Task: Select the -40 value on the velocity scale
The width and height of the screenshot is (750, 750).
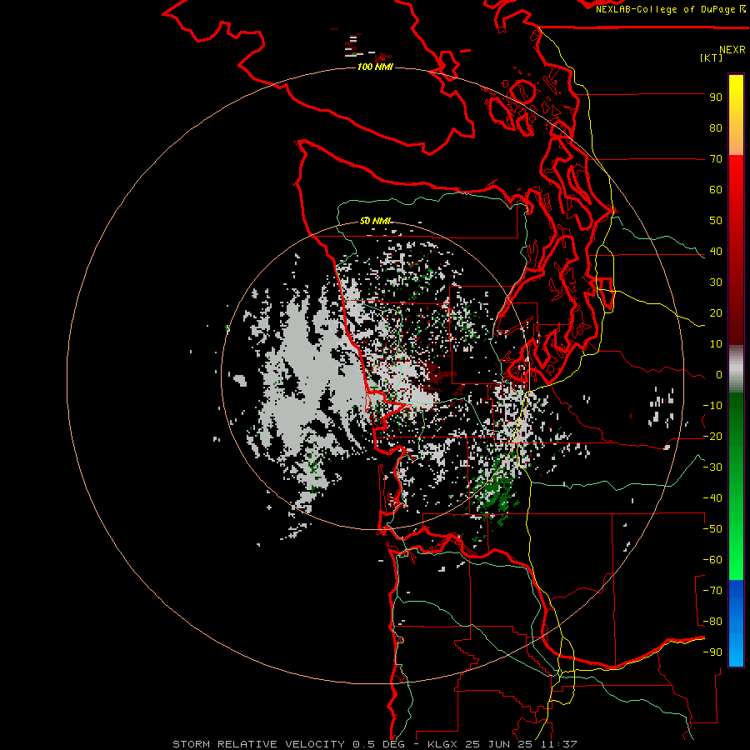Action: [x=712, y=498]
